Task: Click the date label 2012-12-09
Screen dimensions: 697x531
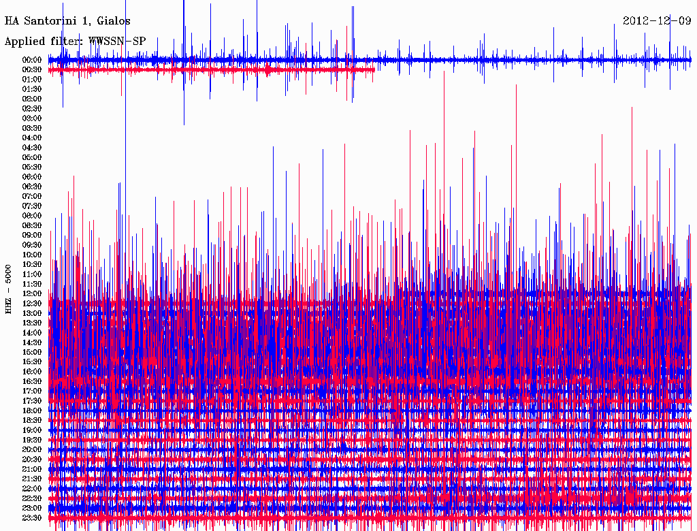Action: click(657, 21)
